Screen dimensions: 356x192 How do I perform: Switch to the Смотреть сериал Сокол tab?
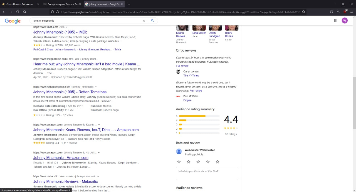pyautogui.click(x=63, y=4)
